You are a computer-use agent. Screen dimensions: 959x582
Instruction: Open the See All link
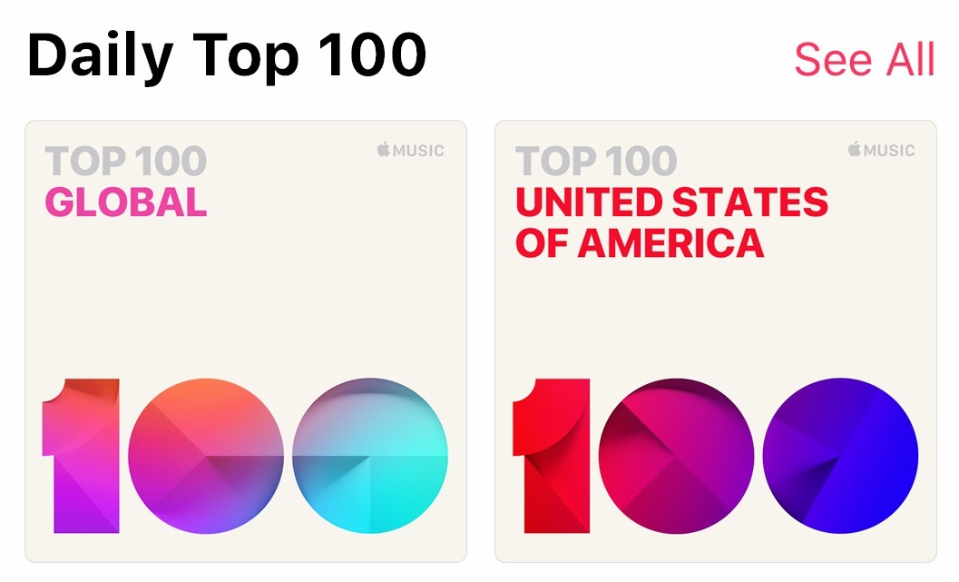click(865, 59)
